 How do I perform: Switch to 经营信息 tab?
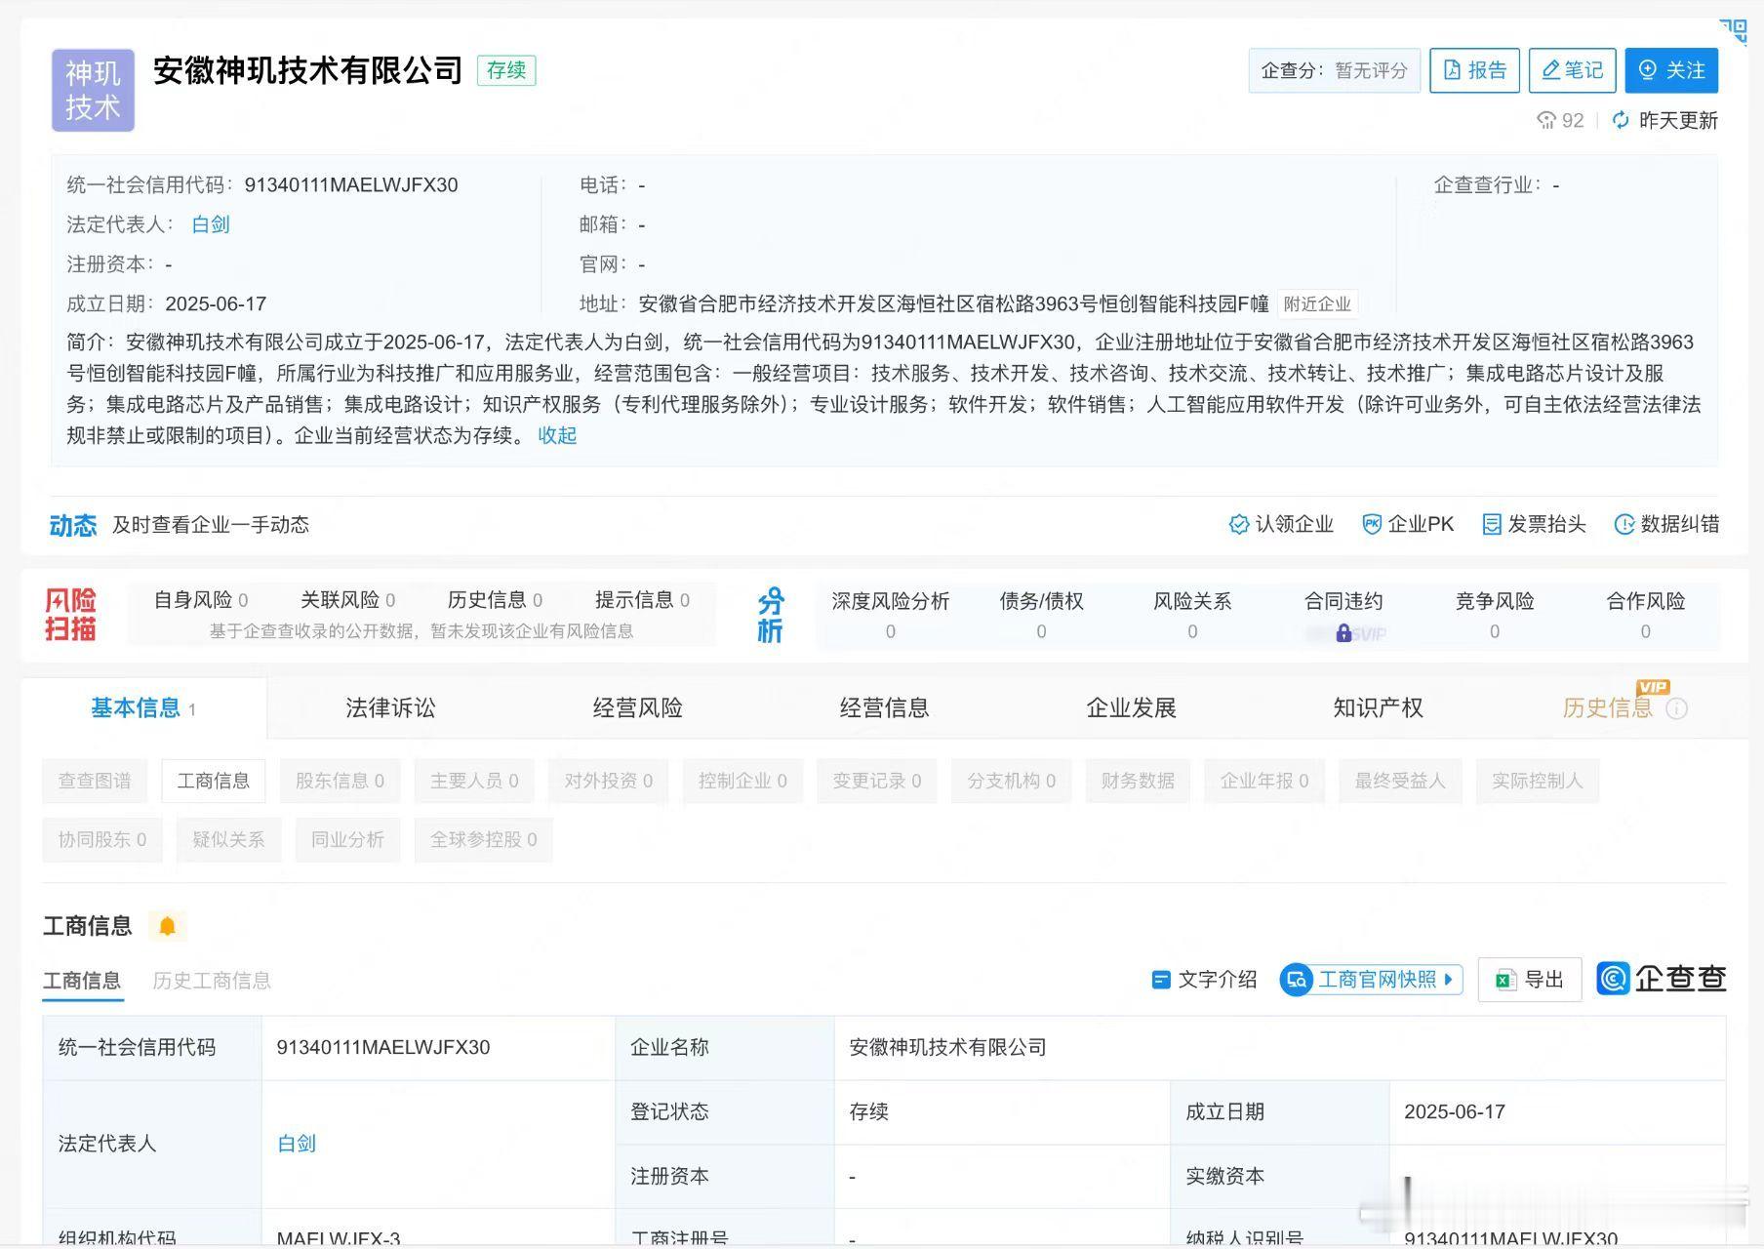tap(884, 708)
